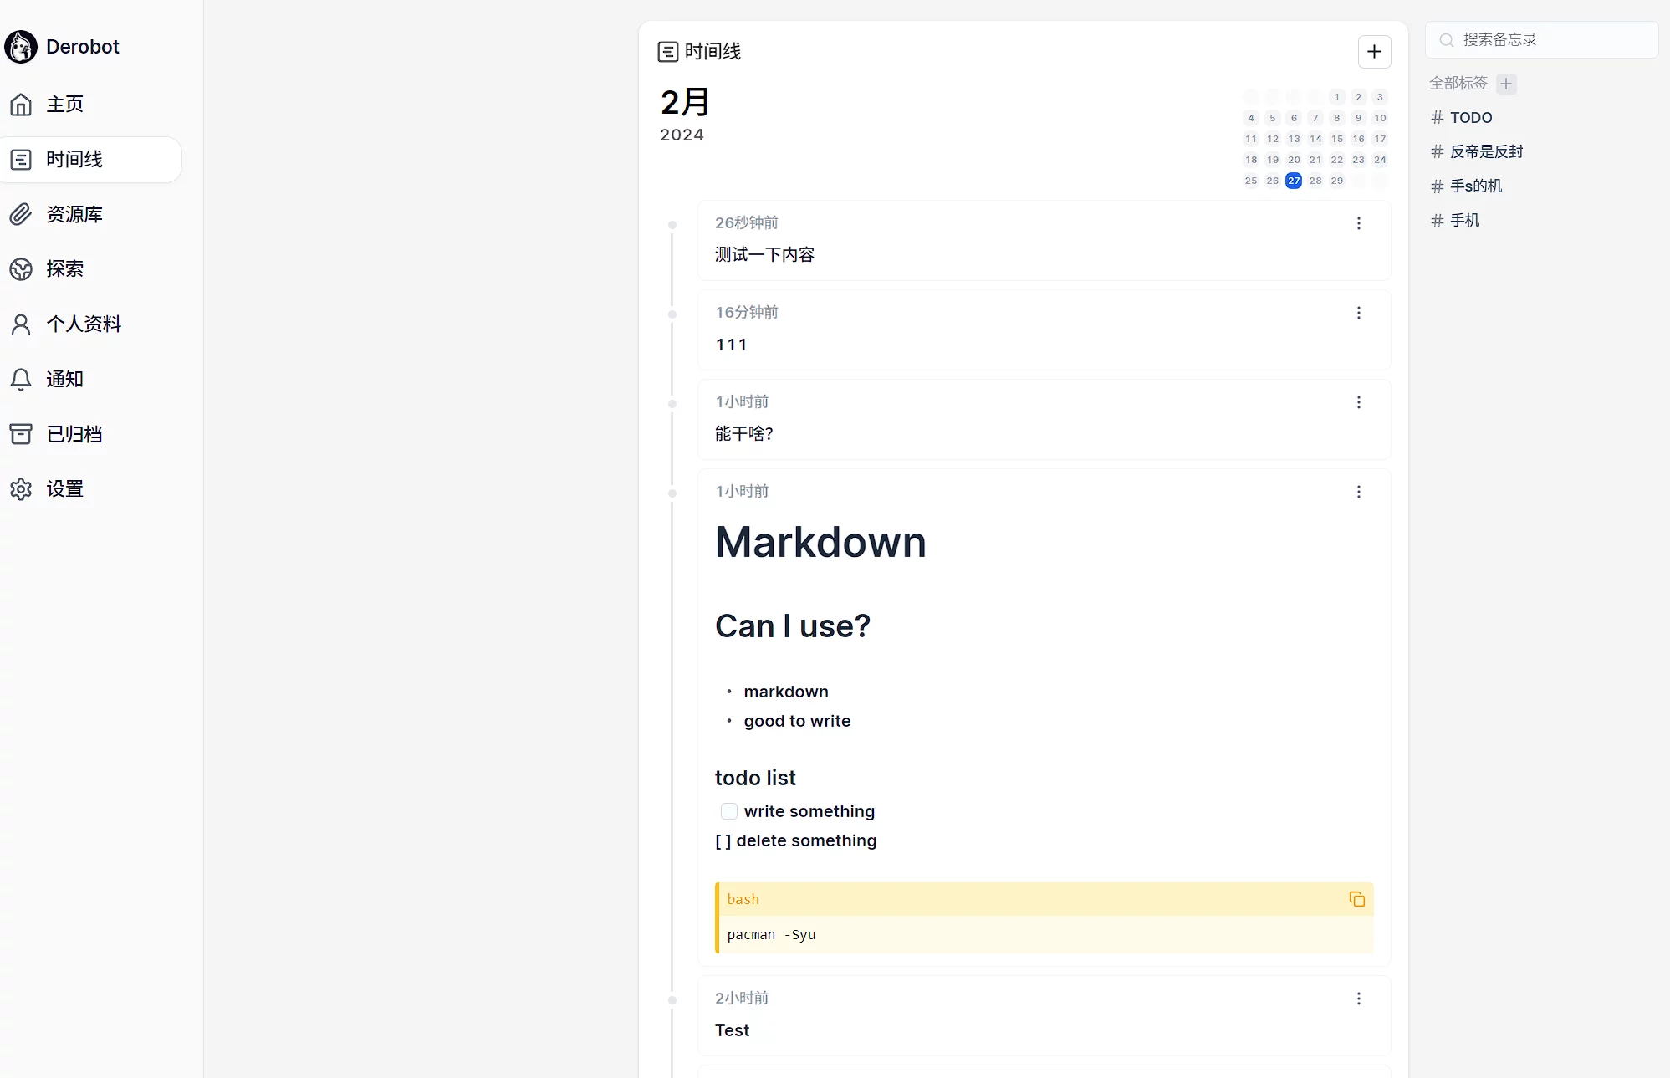
Task: Select day 14 in February calendar
Action: pyautogui.click(x=1315, y=139)
